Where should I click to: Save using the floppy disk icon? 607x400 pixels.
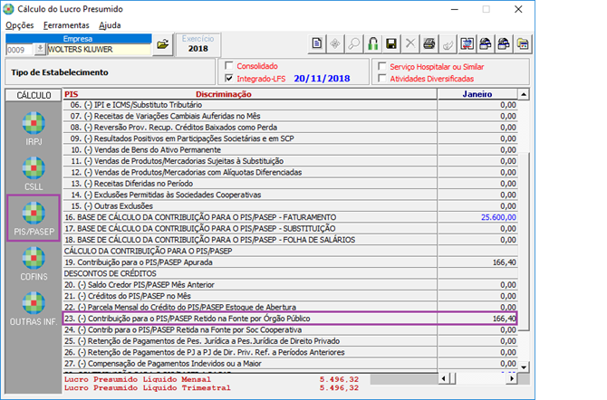[391, 43]
